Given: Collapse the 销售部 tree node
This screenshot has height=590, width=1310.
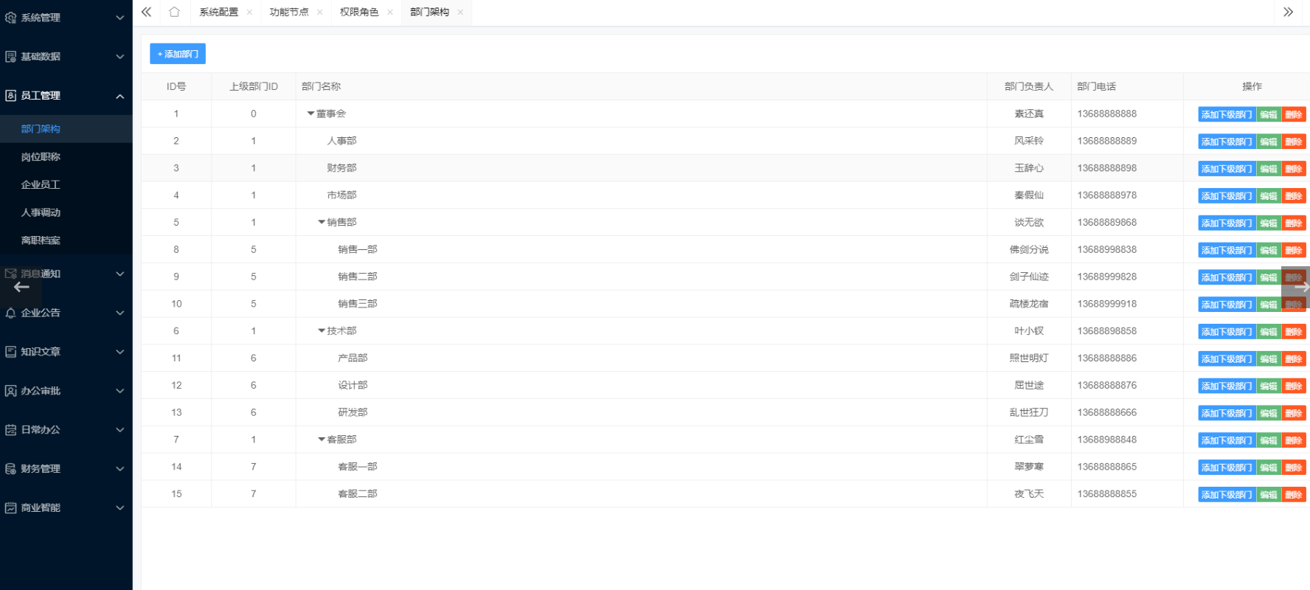Looking at the screenshot, I should (322, 222).
